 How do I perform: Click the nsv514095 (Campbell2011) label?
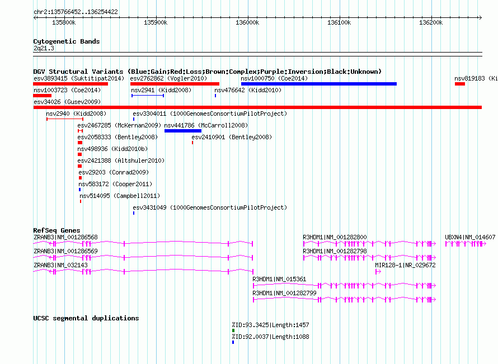(x=120, y=196)
